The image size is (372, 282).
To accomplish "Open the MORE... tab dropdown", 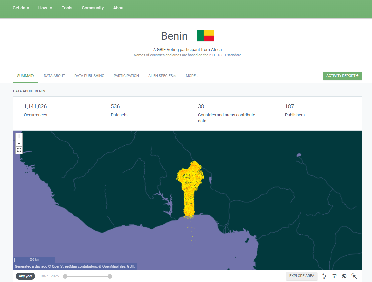I will coord(192,76).
